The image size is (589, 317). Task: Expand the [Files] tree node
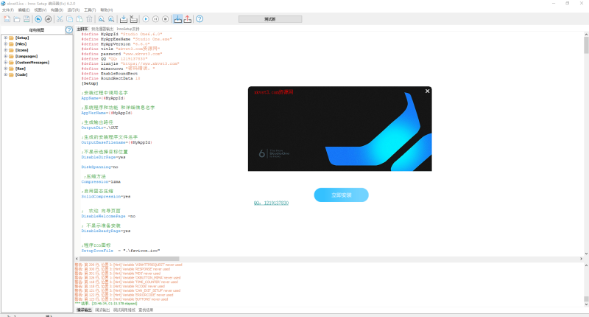(6, 43)
